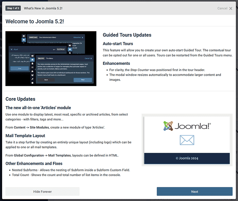
Task: Click the '© Joomla 2024' footer bar
Action: pyautogui.click(x=187, y=158)
